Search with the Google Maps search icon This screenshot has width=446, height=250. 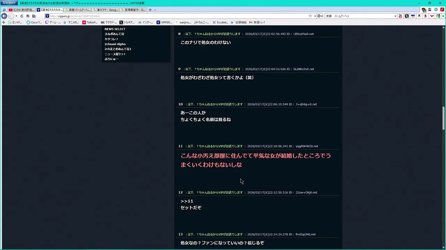click(438, 16)
